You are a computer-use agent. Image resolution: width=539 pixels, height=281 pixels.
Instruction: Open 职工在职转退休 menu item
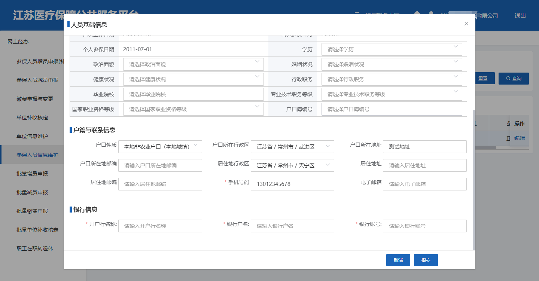tap(35, 248)
